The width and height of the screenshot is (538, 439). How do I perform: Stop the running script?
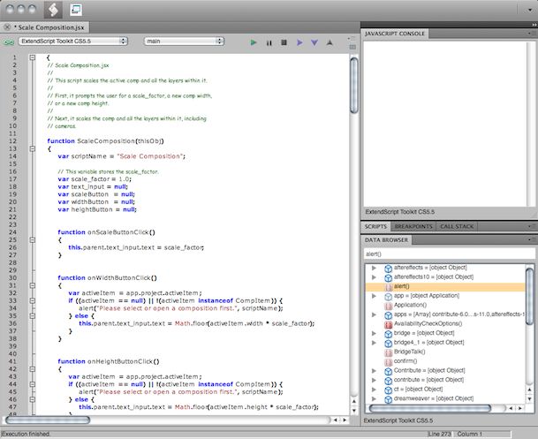[x=284, y=42]
